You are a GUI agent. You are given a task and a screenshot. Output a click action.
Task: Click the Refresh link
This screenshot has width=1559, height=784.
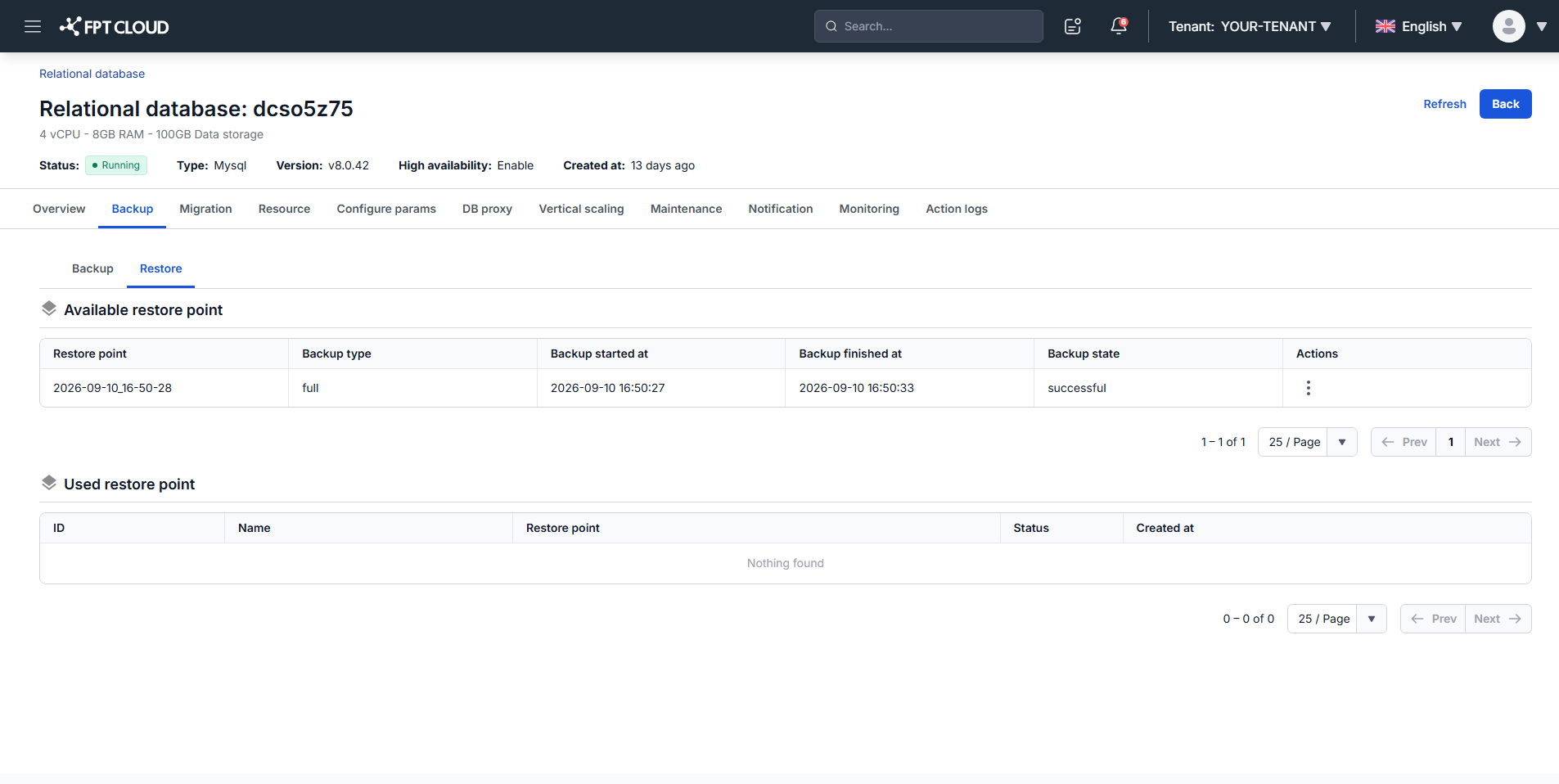[x=1444, y=104]
